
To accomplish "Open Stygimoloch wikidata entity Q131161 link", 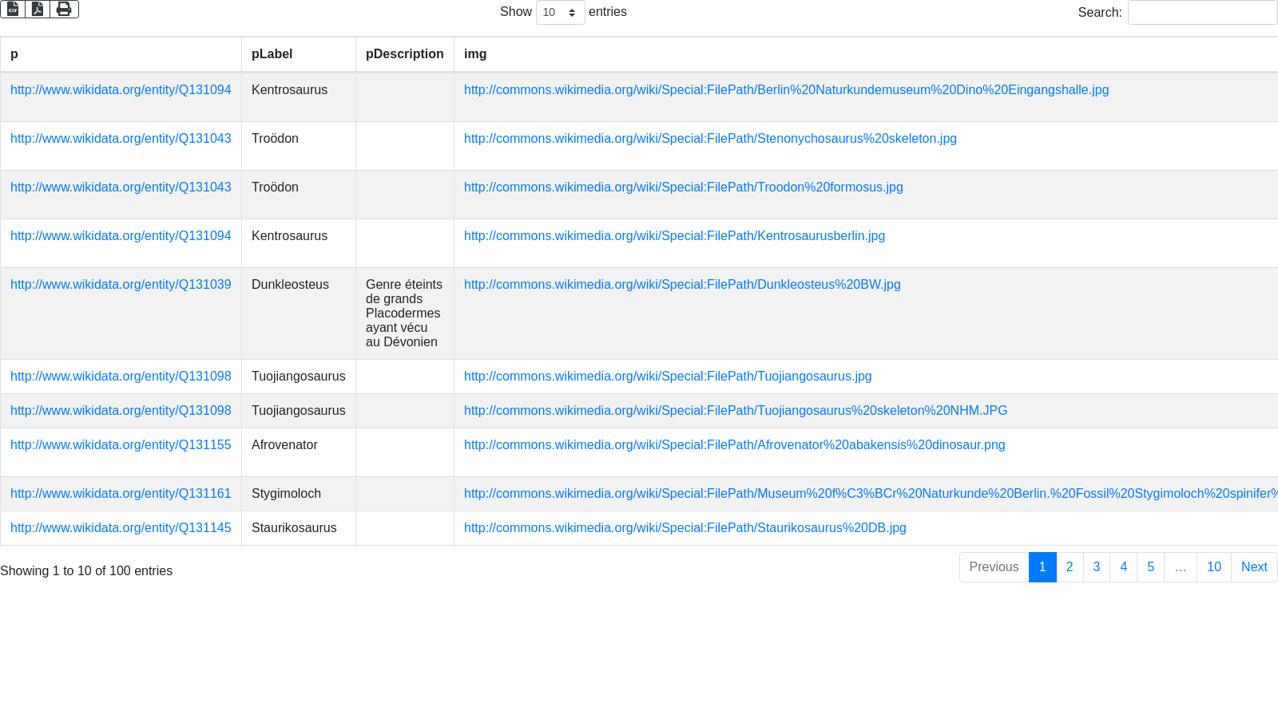I will point(121,494).
